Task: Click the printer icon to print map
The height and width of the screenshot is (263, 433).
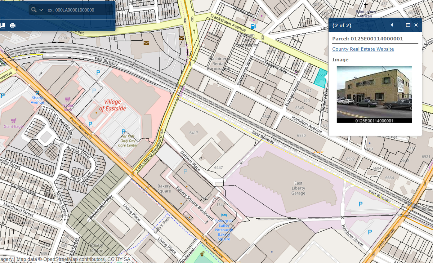Action: coord(13,25)
